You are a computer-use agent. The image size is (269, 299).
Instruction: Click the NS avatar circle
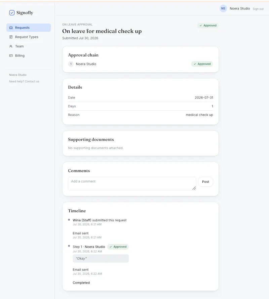pyautogui.click(x=223, y=9)
